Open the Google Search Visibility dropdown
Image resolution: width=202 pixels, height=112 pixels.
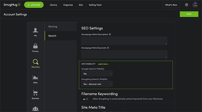pos(97,74)
